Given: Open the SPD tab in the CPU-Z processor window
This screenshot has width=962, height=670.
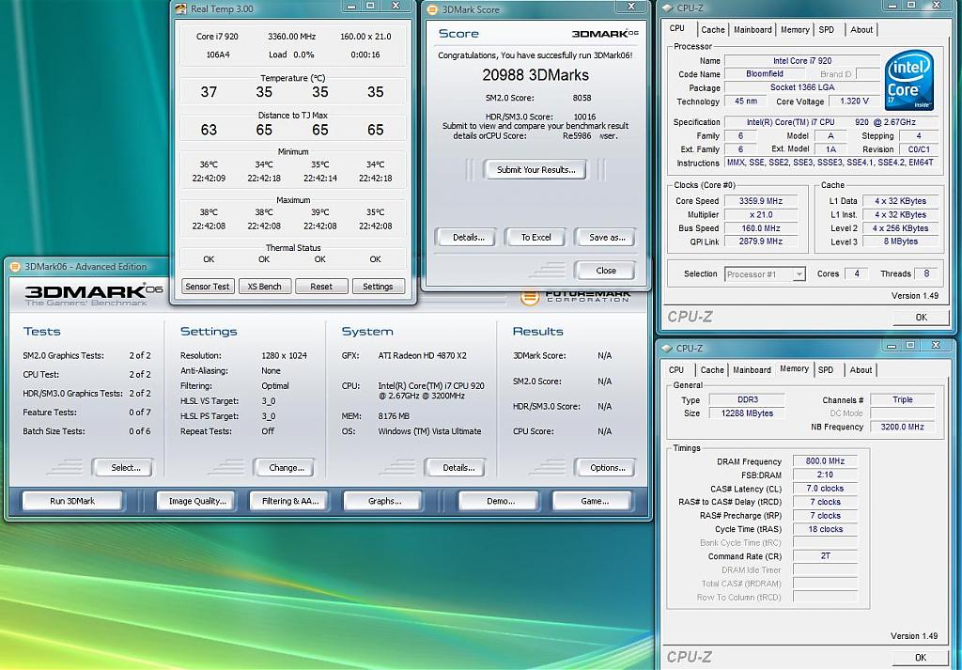Looking at the screenshot, I should point(827,29).
